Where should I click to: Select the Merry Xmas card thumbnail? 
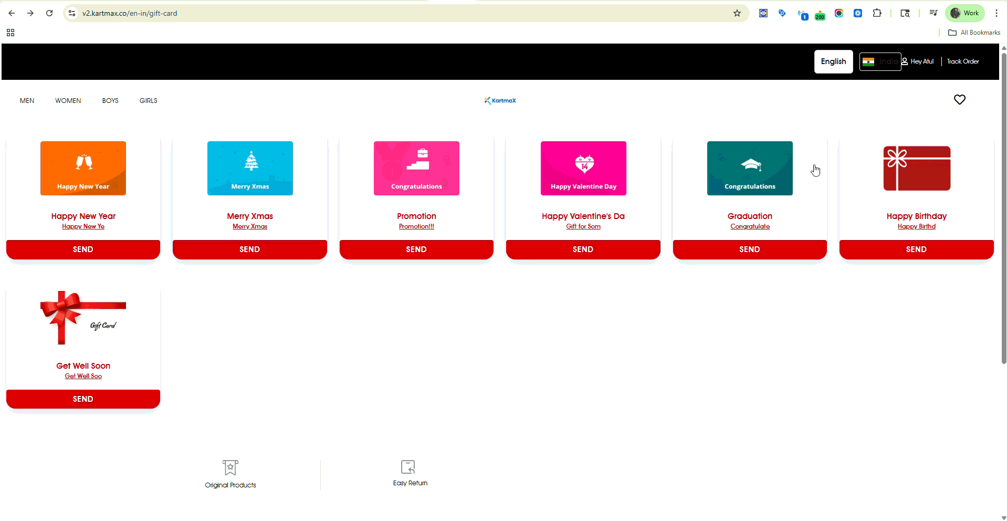(250, 168)
